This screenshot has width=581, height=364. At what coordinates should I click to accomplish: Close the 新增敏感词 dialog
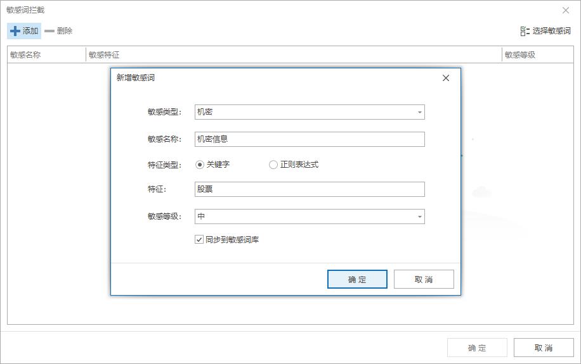coord(445,78)
